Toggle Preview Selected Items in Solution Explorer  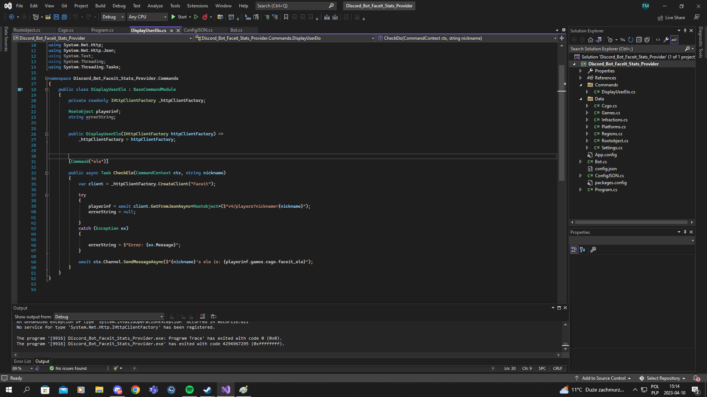(x=674, y=40)
